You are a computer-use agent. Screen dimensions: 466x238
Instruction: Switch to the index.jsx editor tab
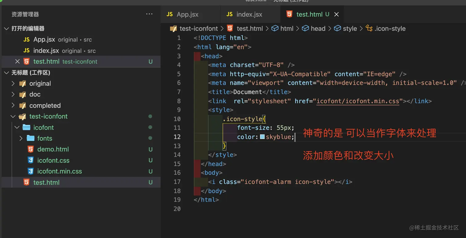tap(251, 14)
